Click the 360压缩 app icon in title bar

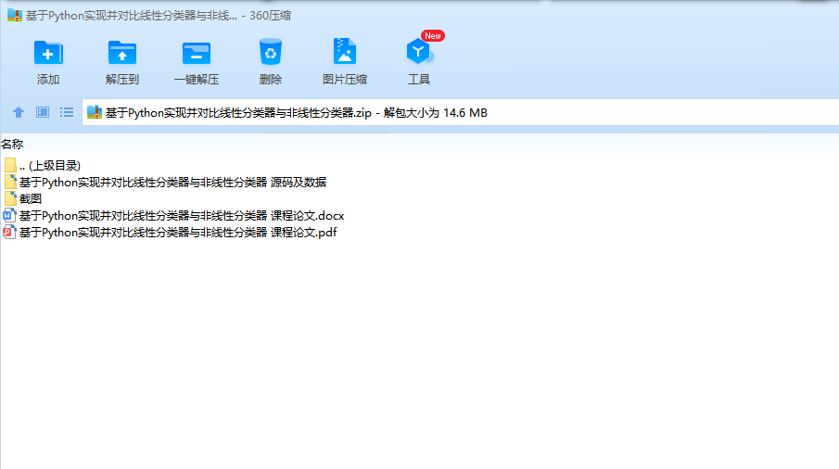(x=15, y=15)
